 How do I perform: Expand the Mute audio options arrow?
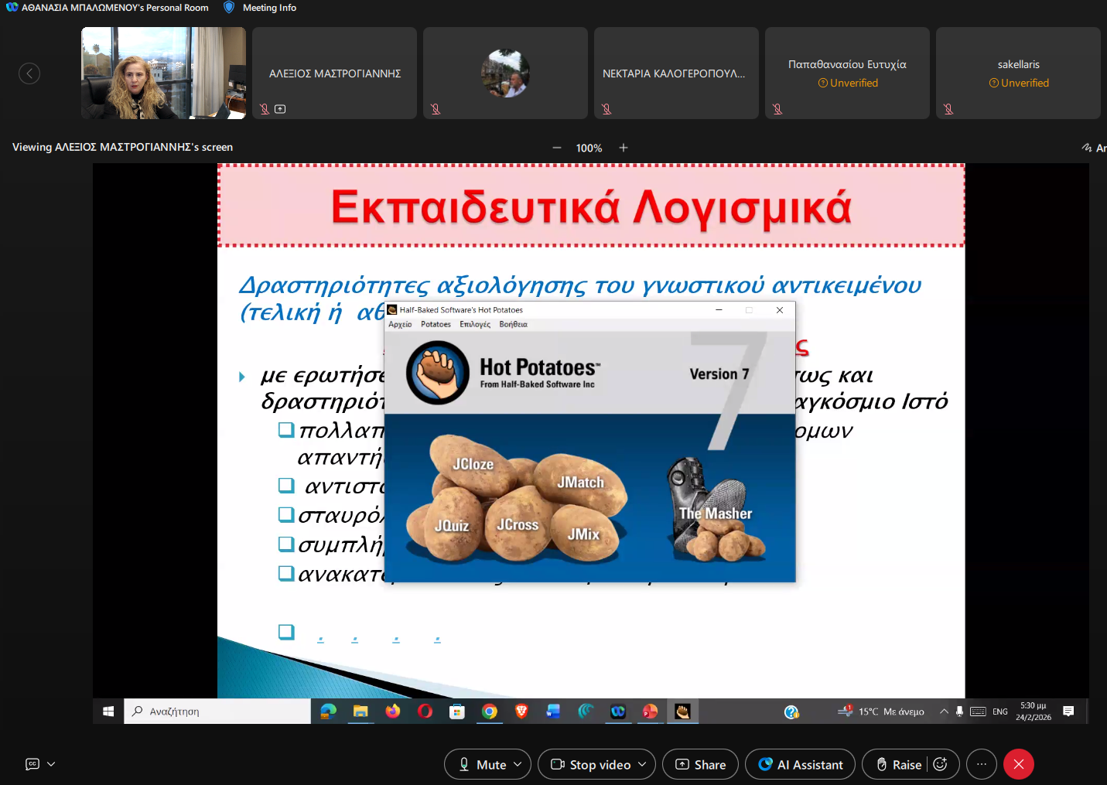518,764
